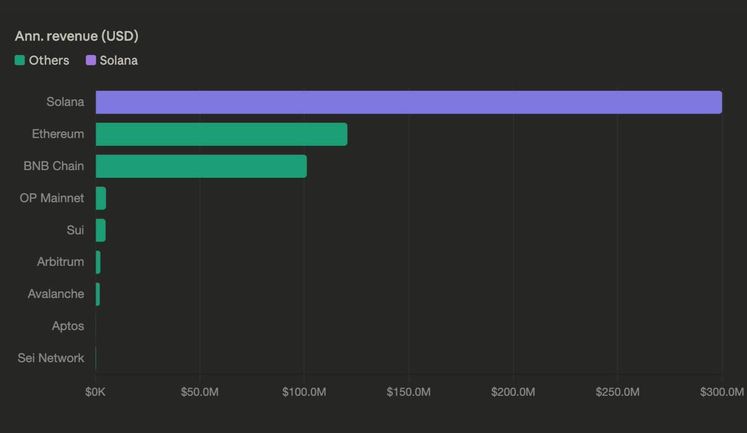Click the green Others legend swatch
This screenshot has height=433, width=747.
pyautogui.click(x=20, y=60)
